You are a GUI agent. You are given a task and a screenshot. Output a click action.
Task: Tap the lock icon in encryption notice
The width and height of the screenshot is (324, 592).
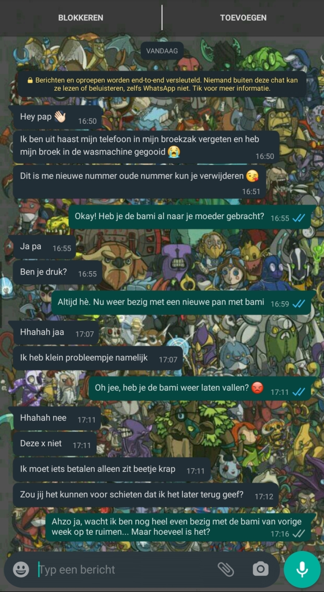[30, 80]
